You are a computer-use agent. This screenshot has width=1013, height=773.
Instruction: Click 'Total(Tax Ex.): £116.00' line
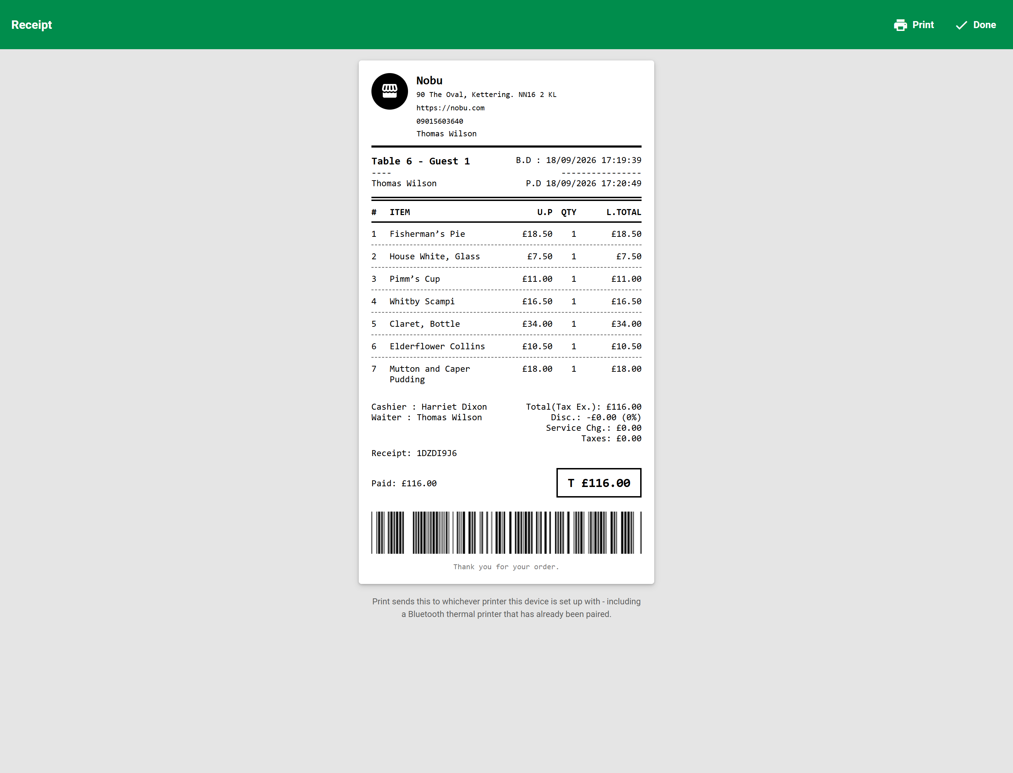click(x=584, y=407)
